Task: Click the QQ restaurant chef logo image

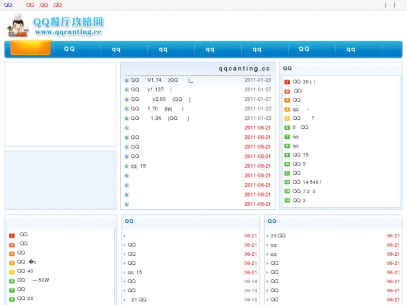Action: (18, 25)
